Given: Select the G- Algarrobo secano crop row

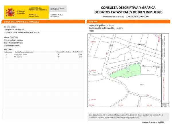Looking at the screenshot, I should (43, 54).
